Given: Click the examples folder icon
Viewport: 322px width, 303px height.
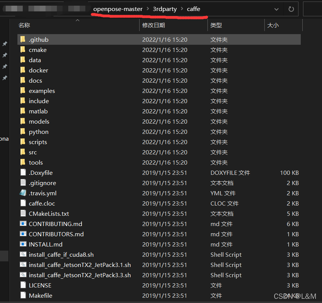Looking at the screenshot, I should [23, 90].
